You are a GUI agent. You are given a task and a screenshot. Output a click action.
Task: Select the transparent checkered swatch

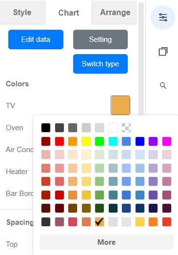(x=126, y=128)
